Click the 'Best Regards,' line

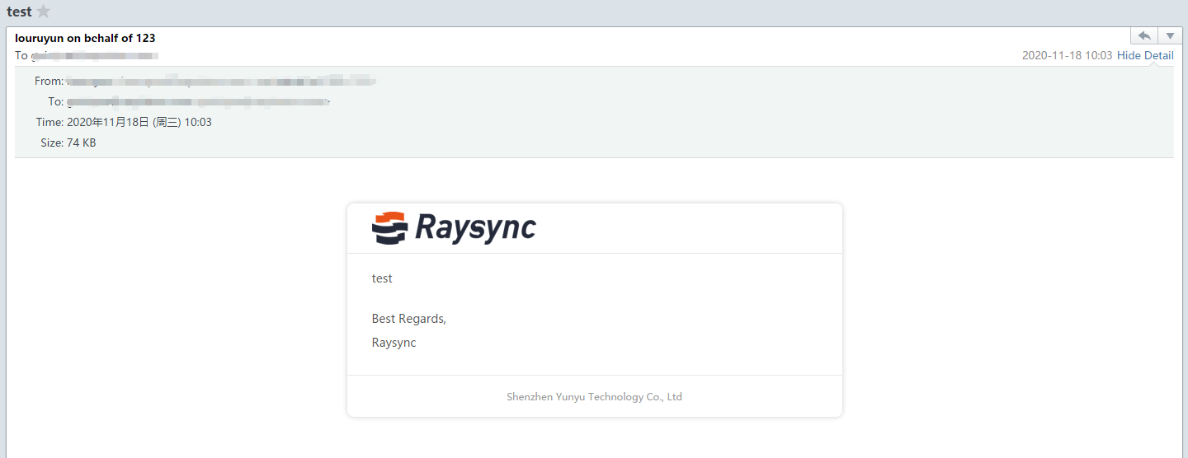(409, 319)
